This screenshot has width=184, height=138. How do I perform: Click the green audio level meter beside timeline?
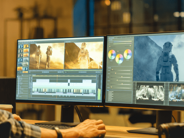(x=99, y=94)
